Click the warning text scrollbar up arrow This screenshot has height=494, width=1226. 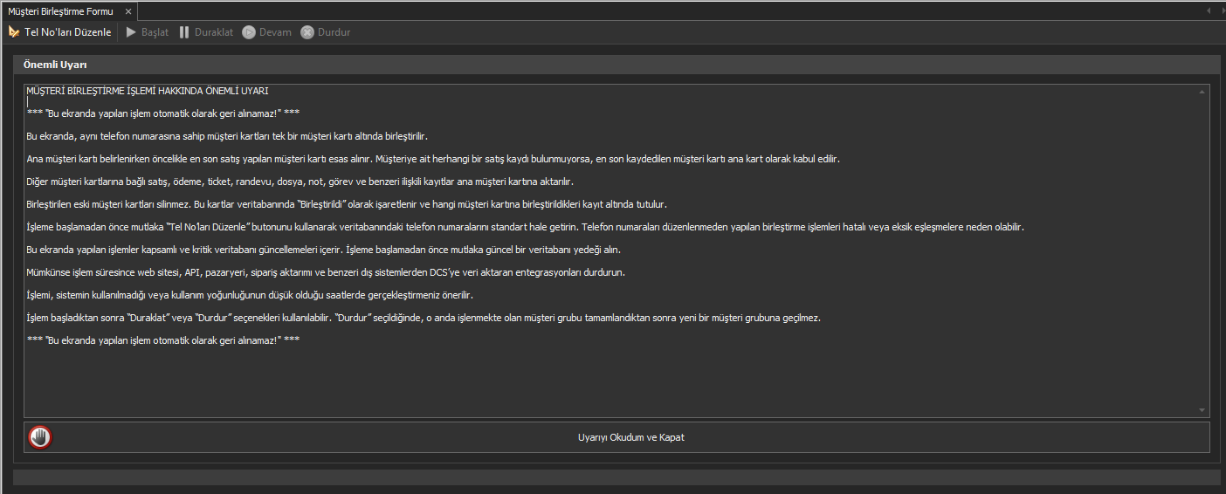pos(1202,91)
